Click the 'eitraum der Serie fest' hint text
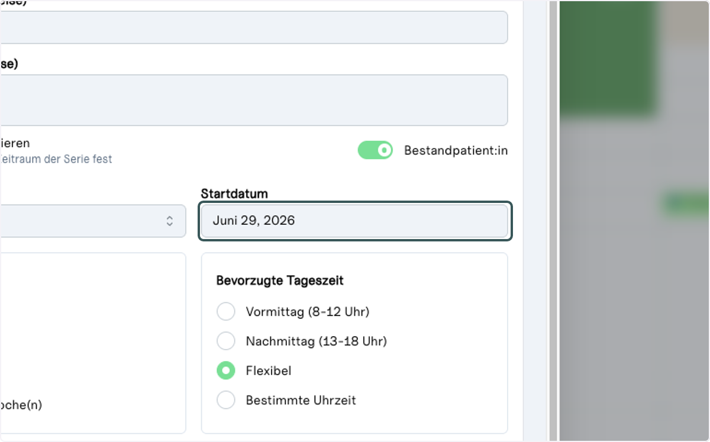 (56, 159)
